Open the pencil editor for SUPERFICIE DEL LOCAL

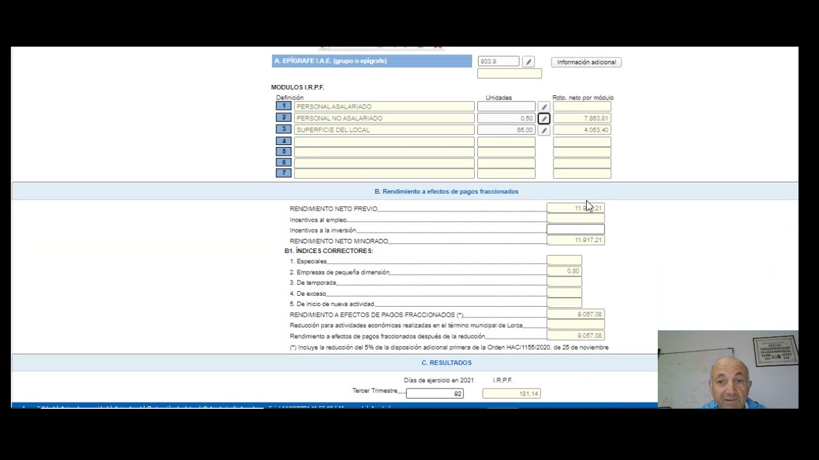(543, 130)
